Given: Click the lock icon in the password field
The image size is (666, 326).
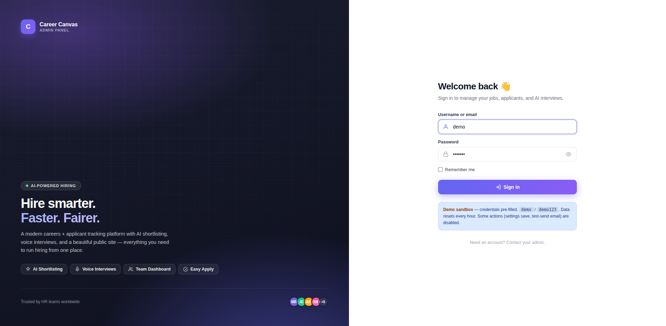Looking at the screenshot, I should click(x=446, y=154).
